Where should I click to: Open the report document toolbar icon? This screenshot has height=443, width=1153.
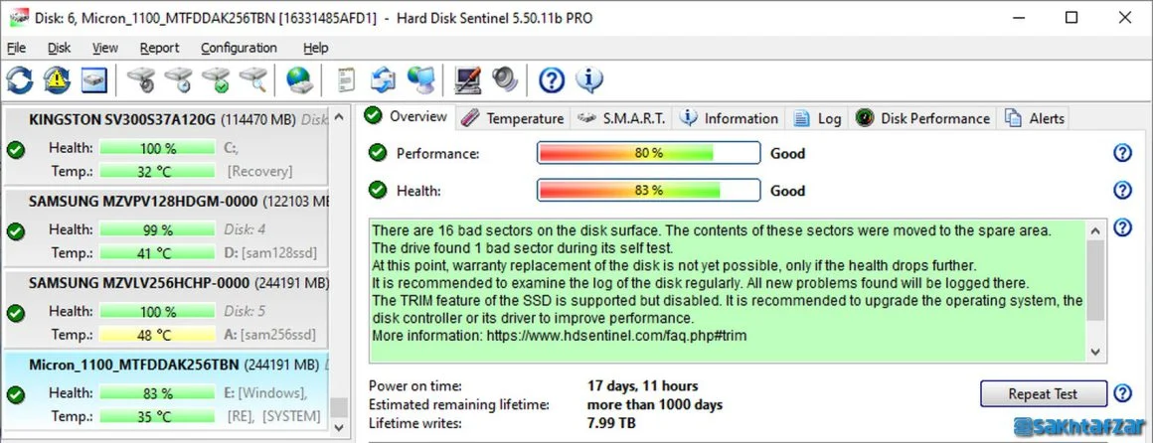pyautogui.click(x=346, y=79)
